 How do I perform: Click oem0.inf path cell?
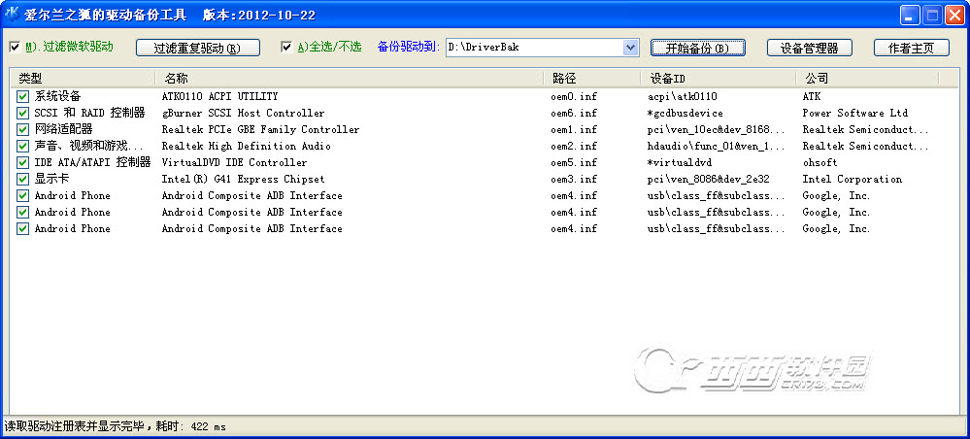point(574,96)
